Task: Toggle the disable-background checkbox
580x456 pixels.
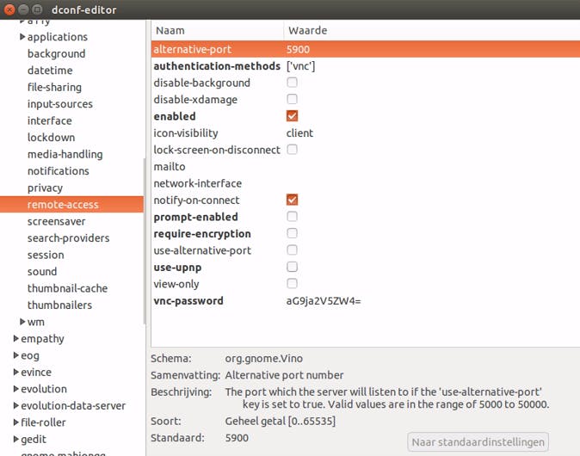Action: click(292, 83)
